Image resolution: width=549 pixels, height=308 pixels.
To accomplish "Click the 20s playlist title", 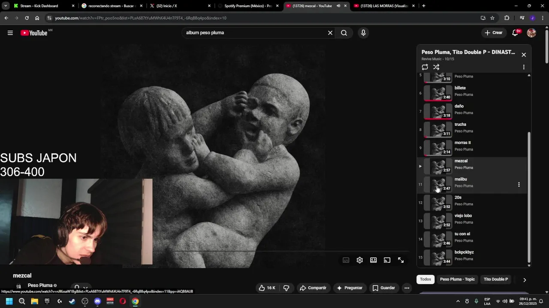I will 458,198.
